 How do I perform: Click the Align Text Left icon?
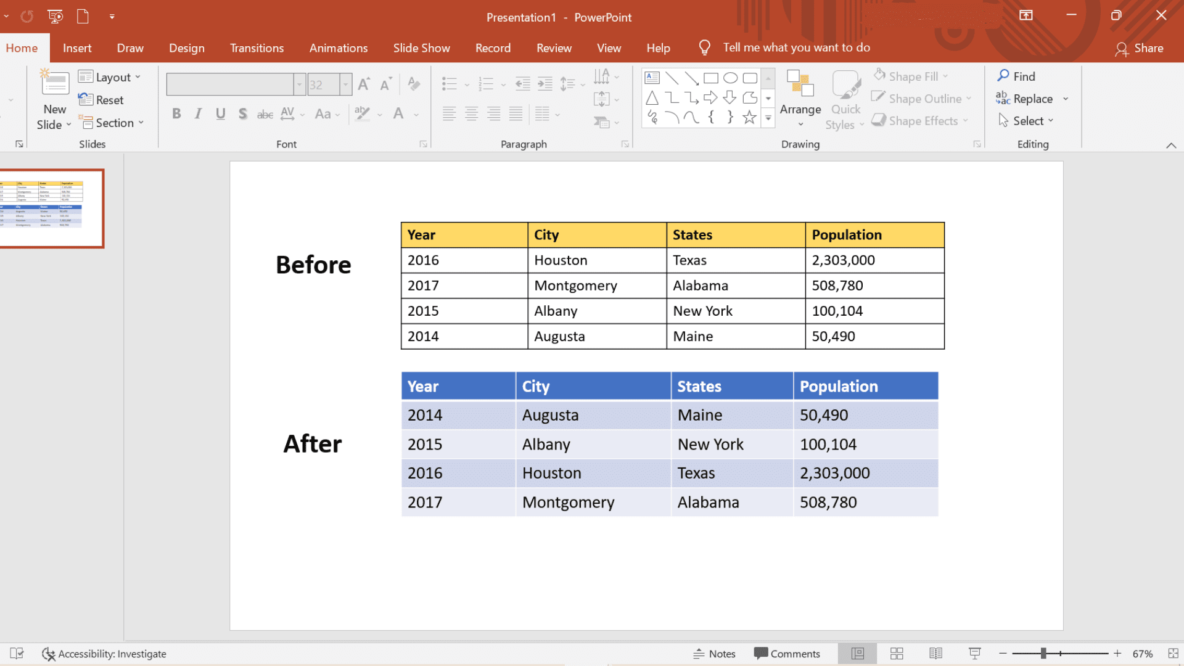(448, 113)
